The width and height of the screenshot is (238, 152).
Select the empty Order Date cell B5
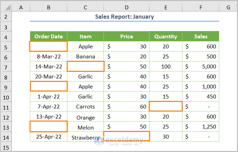(x=48, y=46)
